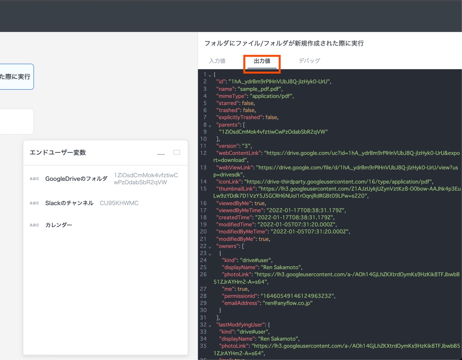The width and height of the screenshot is (462, 360).
Task: Open the デバッグ tab
Action: pyautogui.click(x=309, y=61)
